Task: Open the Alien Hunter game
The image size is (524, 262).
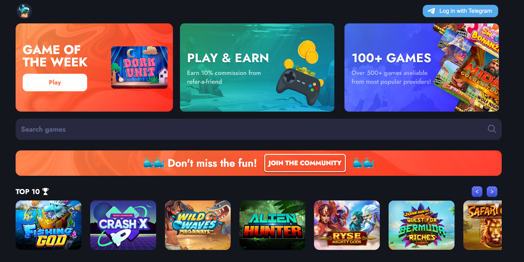Action: (x=272, y=225)
